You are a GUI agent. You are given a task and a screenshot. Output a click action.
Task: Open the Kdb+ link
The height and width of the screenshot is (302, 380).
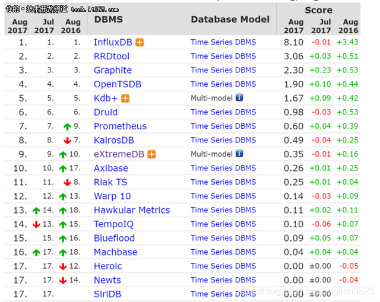click(x=106, y=98)
